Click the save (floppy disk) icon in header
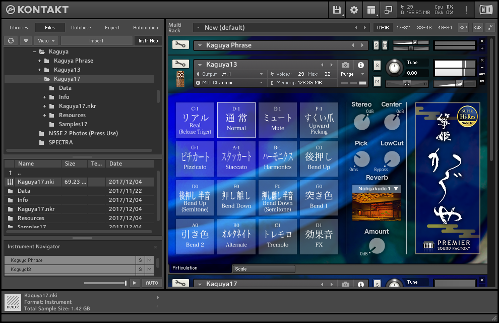 tap(337, 10)
